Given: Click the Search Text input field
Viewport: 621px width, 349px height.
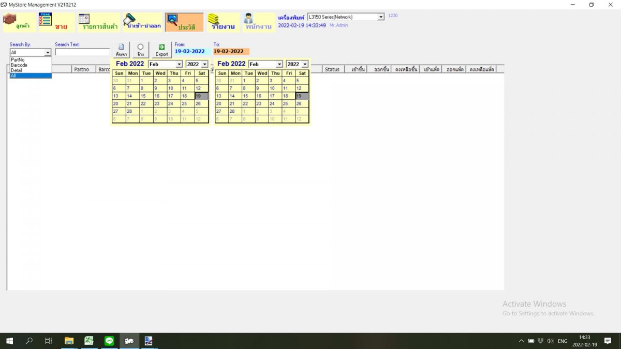Looking at the screenshot, I should [82, 52].
